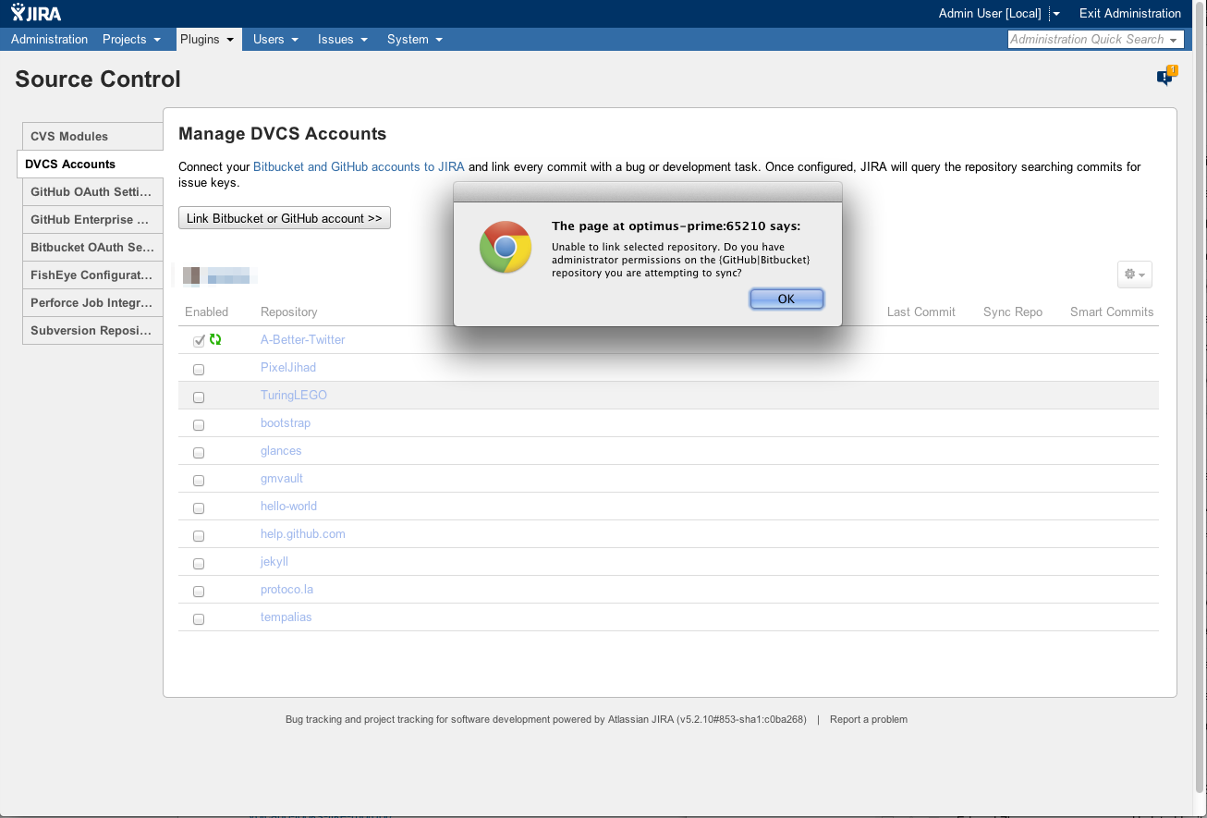Click the Repository column header
The image size is (1207, 818).
click(289, 311)
